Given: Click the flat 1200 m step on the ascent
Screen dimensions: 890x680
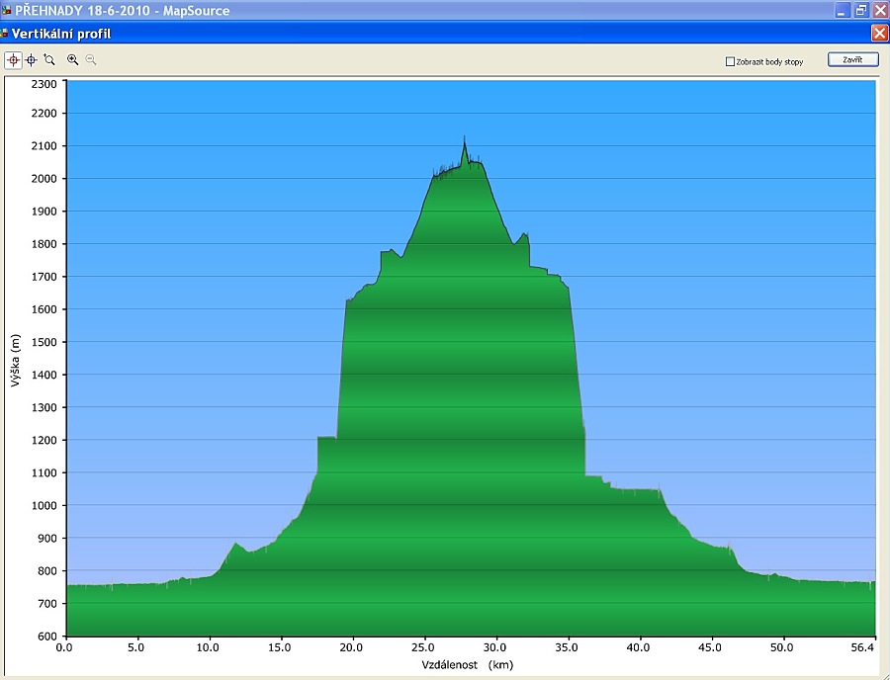Looking at the screenshot, I should pos(326,438).
